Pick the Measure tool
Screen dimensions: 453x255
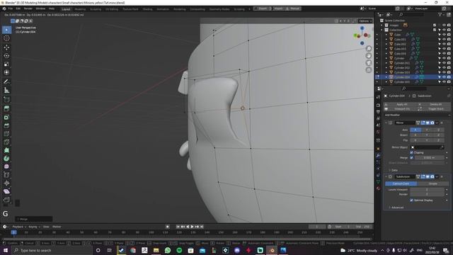tap(6, 90)
